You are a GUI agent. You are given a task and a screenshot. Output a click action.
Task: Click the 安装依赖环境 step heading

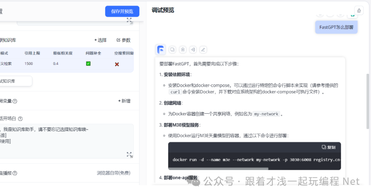(177, 75)
